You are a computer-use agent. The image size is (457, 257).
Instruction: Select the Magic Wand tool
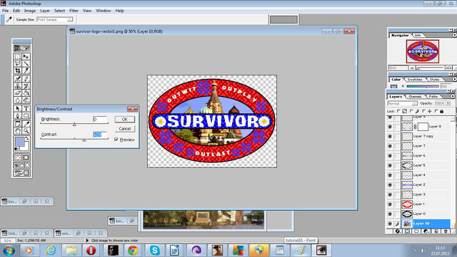(x=26, y=63)
